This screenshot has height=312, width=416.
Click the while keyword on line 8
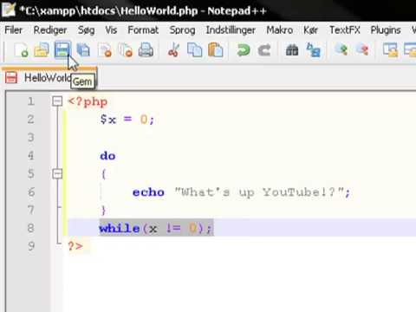[120, 228]
